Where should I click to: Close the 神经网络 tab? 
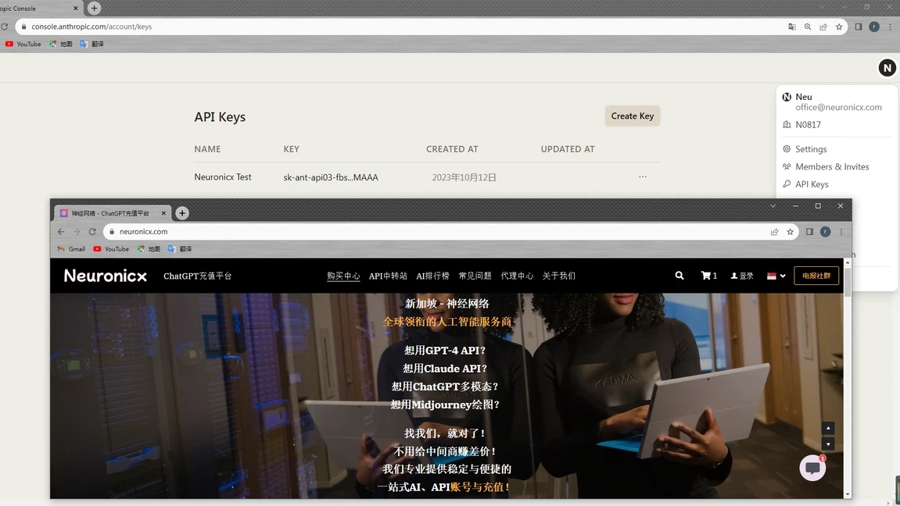point(163,213)
